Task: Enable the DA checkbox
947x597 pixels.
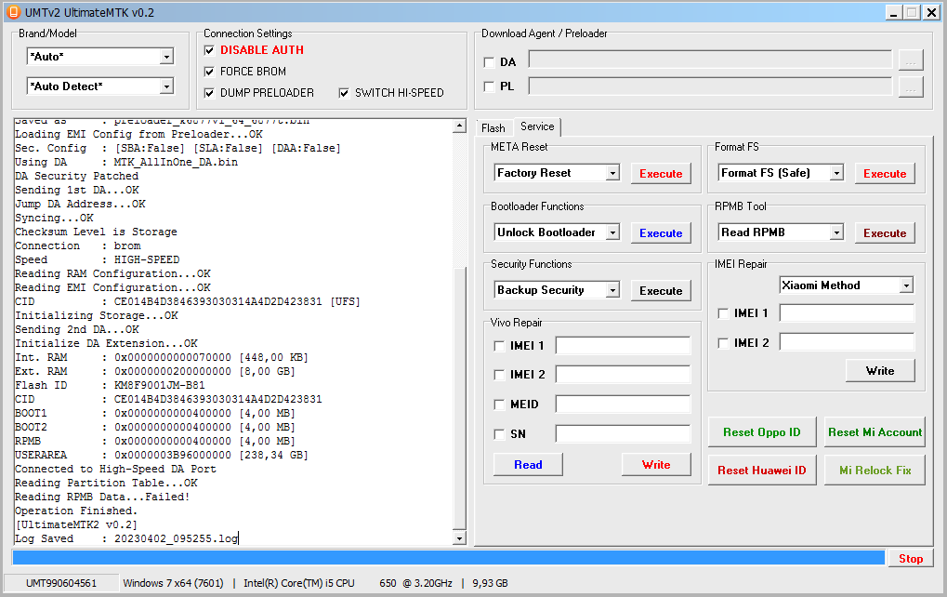Action: [489, 62]
